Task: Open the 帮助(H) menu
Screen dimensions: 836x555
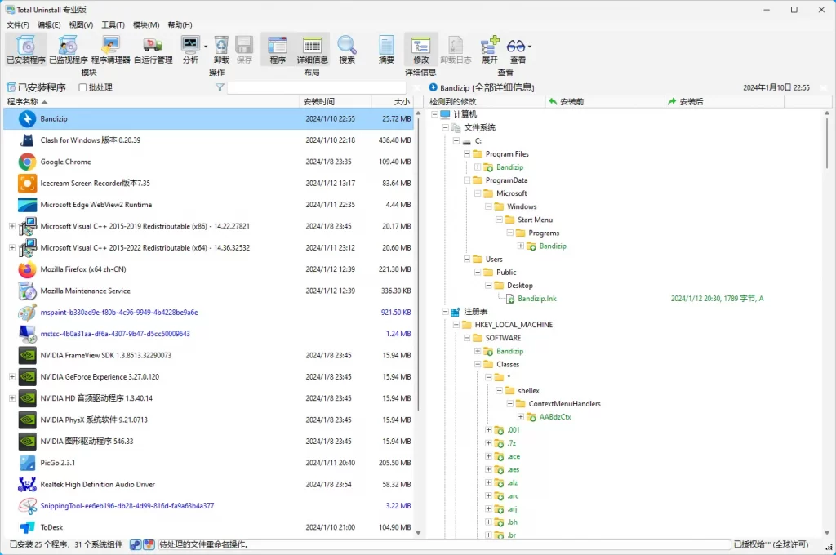Action: [x=180, y=25]
